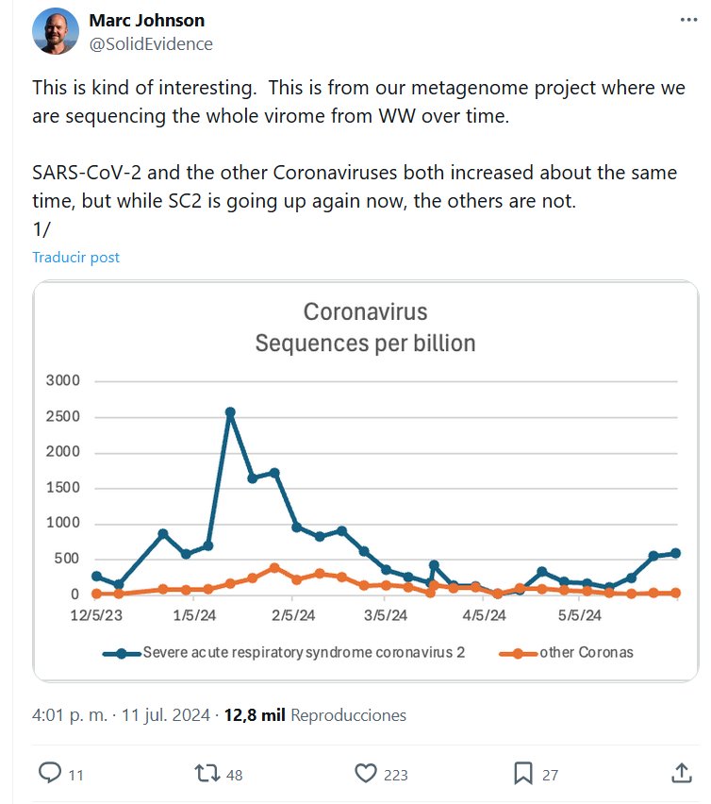Open the @SolidEvidence handle link
Viewport: 711px width, 804px height.
click(x=150, y=43)
